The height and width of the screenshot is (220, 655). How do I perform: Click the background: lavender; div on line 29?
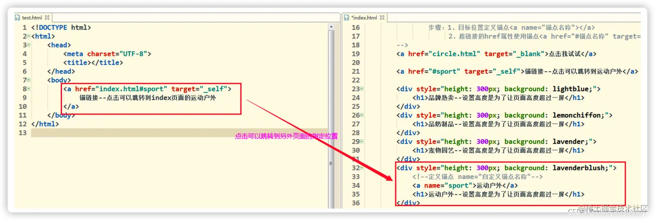497,141
